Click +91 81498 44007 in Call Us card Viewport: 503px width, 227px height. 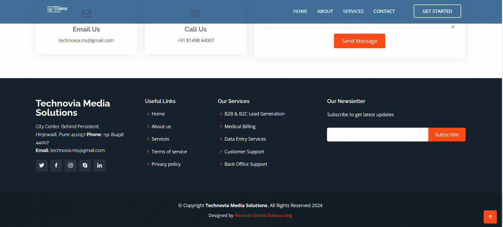[x=195, y=40]
